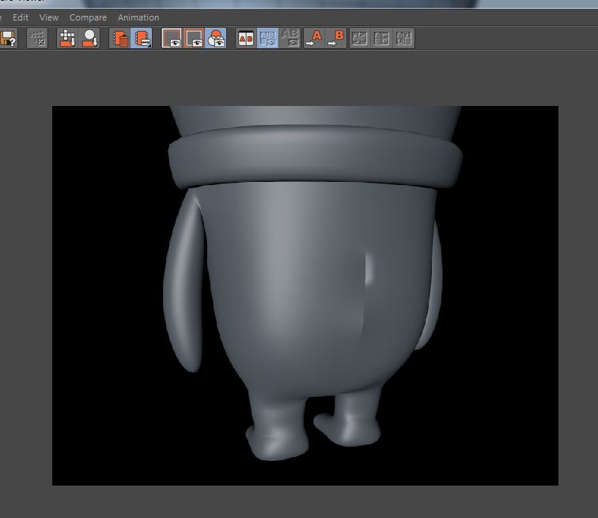
Task: Click the stop rendering grid icon
Action: point(37,38)
